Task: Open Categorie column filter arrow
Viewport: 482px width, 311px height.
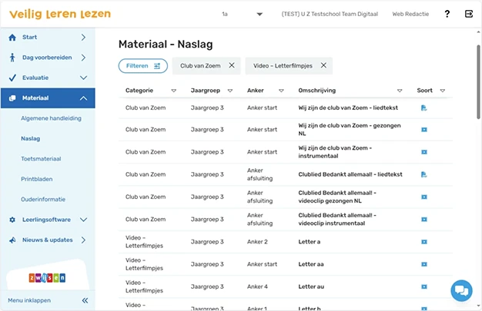Action: (x=174, y=91)
